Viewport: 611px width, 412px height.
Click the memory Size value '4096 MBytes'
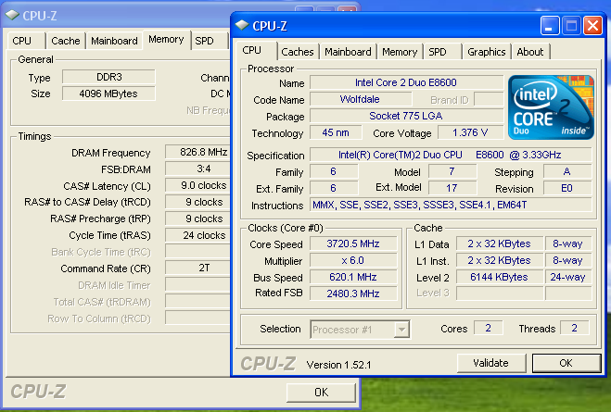point(108,94)
